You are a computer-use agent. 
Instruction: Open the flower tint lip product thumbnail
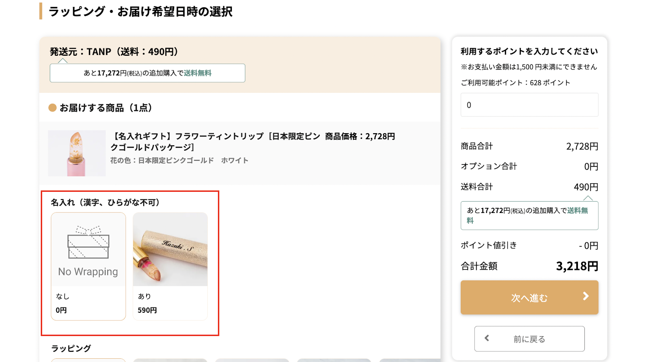(77, 153)
